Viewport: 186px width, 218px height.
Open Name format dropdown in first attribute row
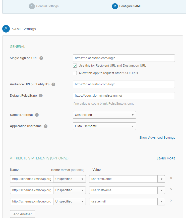click(69, 179)
